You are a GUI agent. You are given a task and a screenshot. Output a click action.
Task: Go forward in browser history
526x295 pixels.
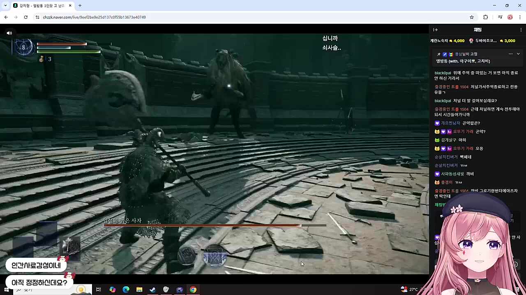[16, 17]
